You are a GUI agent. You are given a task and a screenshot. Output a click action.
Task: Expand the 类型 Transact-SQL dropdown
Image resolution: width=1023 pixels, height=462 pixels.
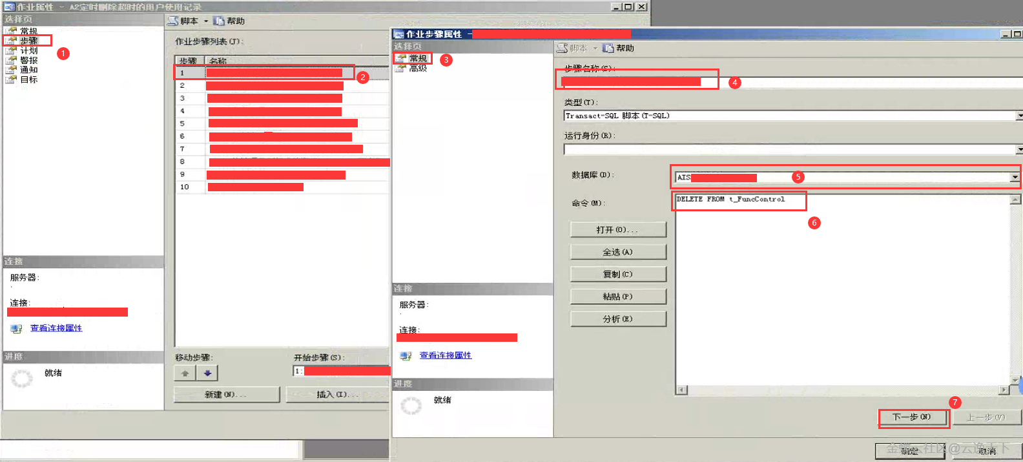point(1018,116)
